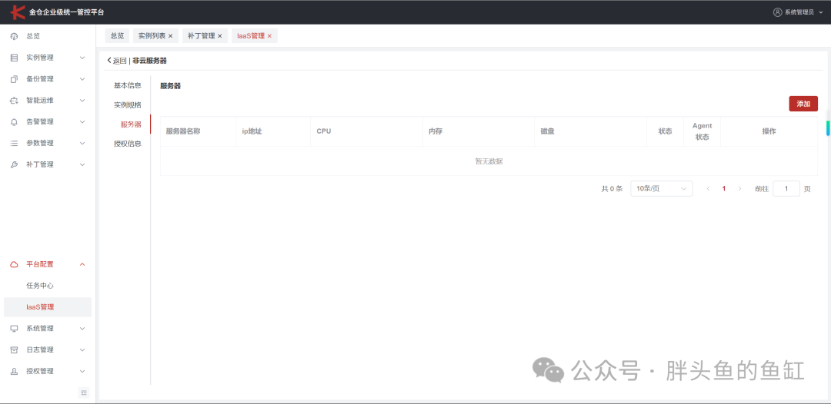Click the 金仓企业级统一管控平台 title
831x404 pixels.
point(67,12)
